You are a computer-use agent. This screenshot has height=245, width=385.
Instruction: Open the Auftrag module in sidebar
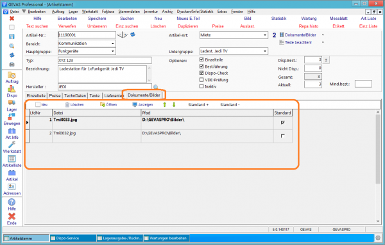pyautogui.click(x=12, y=77)
